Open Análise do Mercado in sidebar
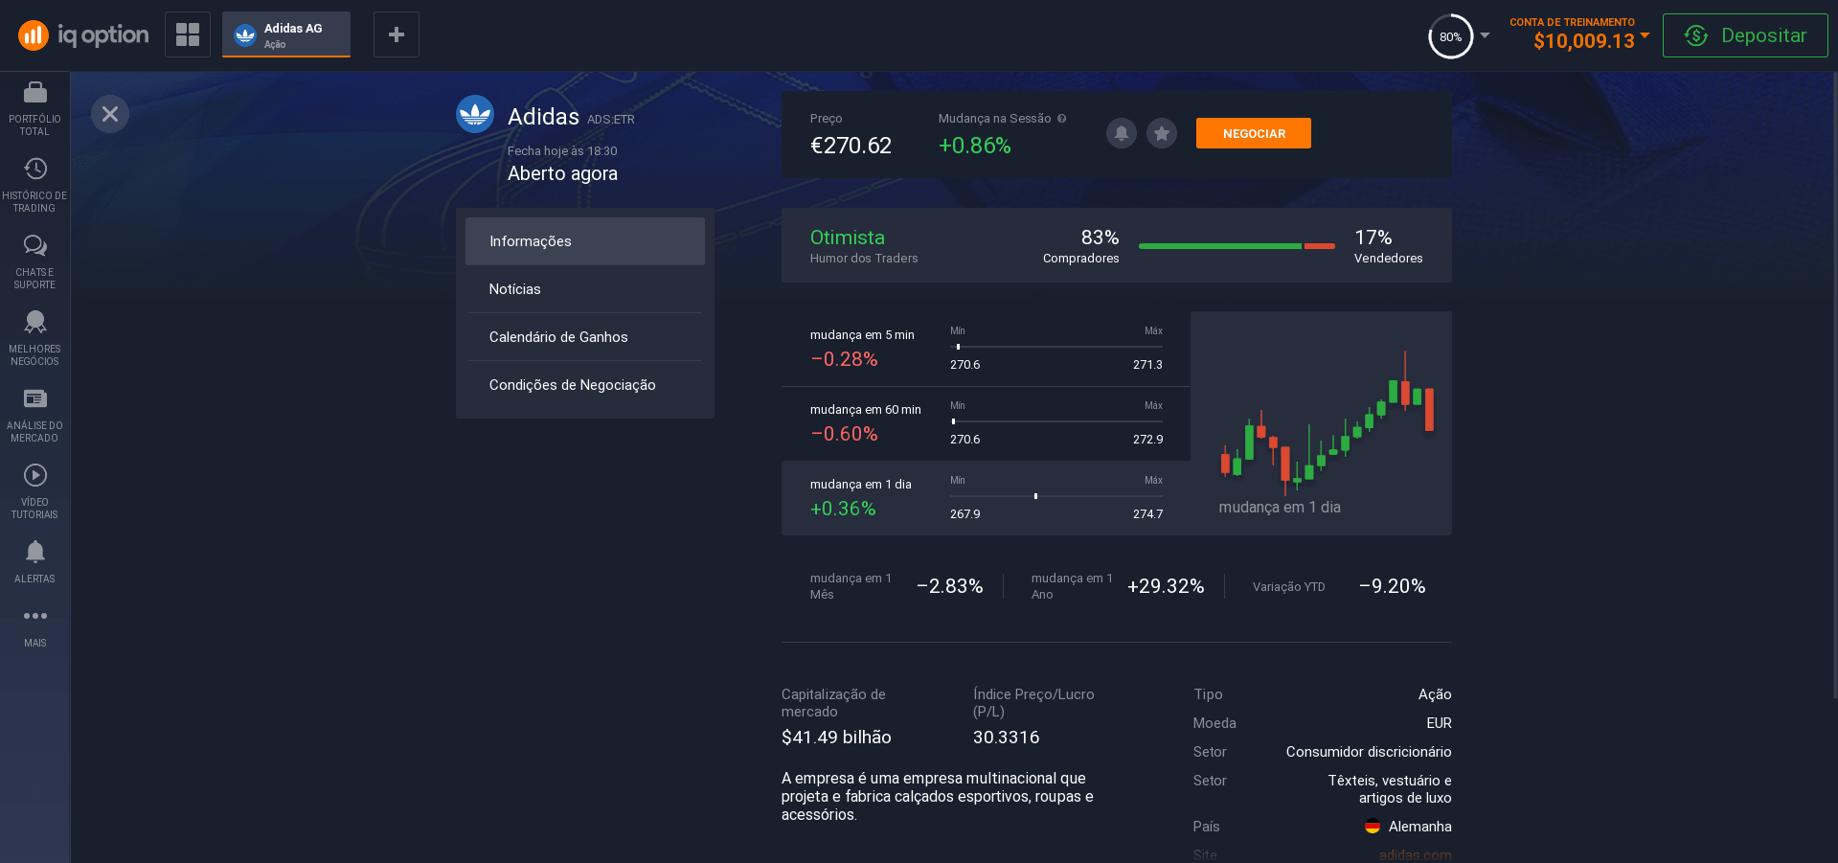1838x863 pixels. (34, 416)
